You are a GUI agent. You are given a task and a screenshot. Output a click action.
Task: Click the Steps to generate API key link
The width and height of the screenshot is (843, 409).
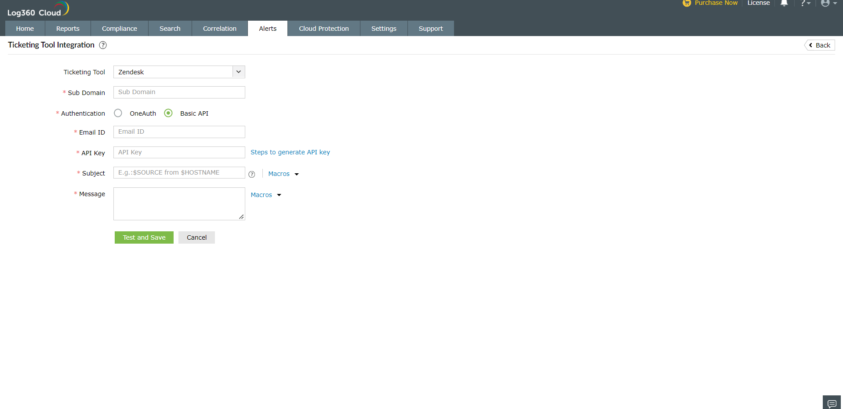[x=290, y=152]
